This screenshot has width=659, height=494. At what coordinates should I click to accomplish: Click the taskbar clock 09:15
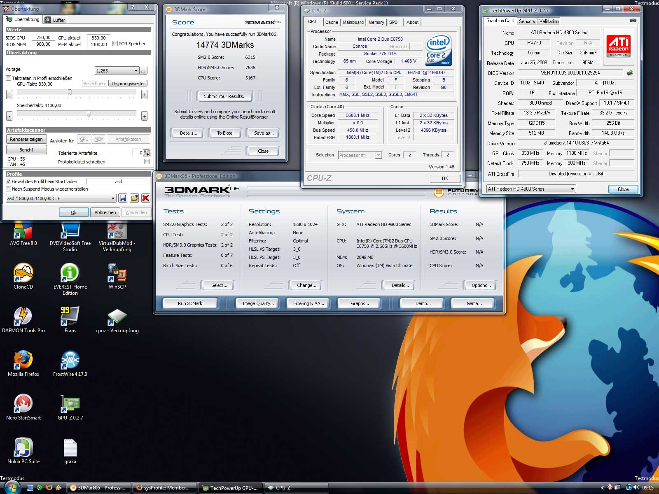pos(648,488)
